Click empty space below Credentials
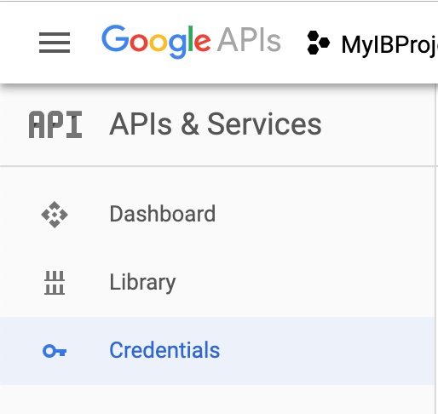438x414 pixels. coord(217,400)
